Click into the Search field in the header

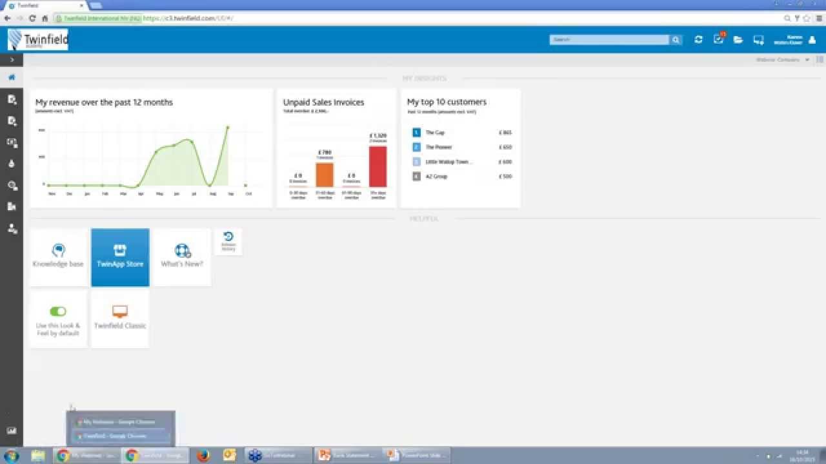coord(609,40)
